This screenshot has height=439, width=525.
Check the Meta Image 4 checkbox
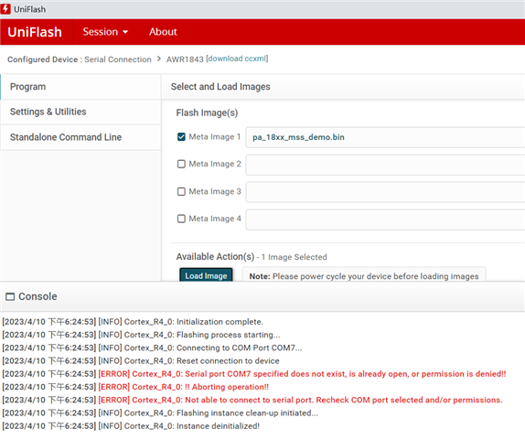pos(181,219)
